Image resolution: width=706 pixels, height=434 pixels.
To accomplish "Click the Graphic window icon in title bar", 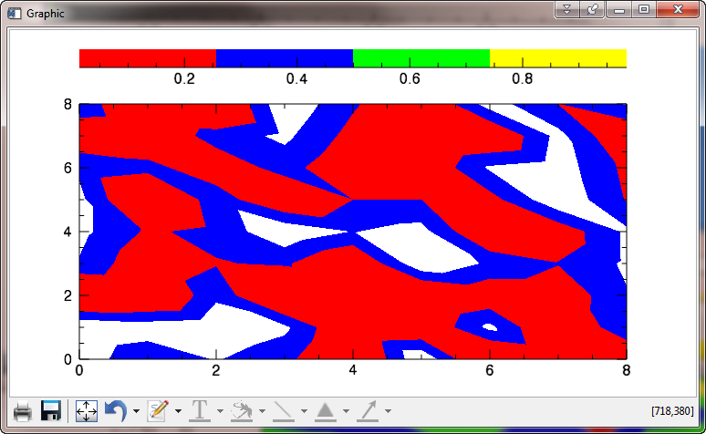I will pyautogui.click(x=15, y=14).
